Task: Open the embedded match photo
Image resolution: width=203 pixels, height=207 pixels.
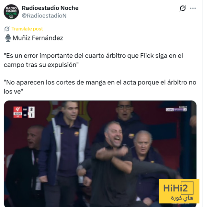Action: pyautogui.click(x=100, y=154)
